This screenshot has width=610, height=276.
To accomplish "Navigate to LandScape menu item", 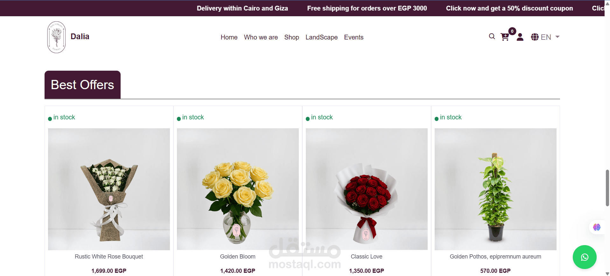I will tap(321, 37).
